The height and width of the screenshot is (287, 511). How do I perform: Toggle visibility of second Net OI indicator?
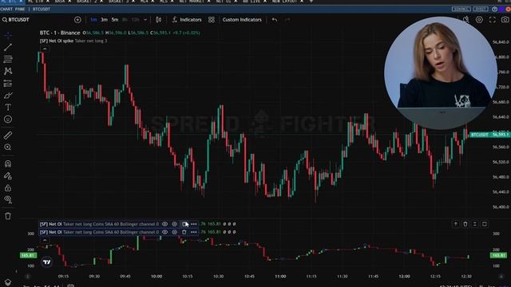(x=165, y=232)
